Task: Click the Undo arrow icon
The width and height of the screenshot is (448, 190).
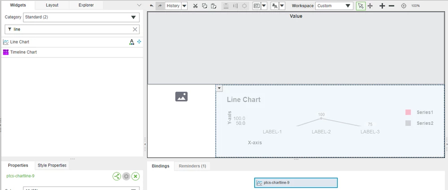Action: point(152,6)
